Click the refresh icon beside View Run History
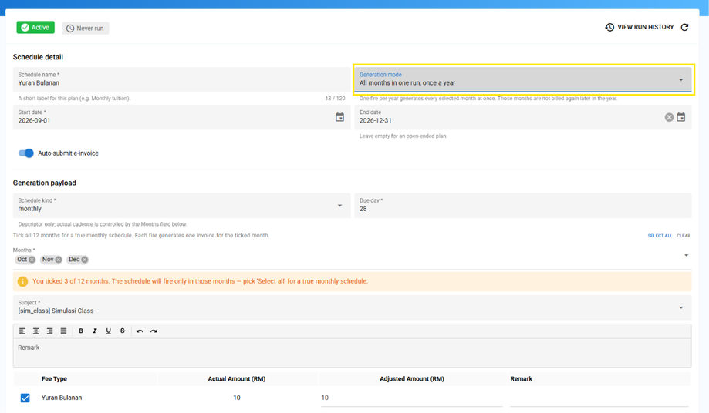Image resolution: width=709 pixels, height=413 pixels. click(684, 28)
